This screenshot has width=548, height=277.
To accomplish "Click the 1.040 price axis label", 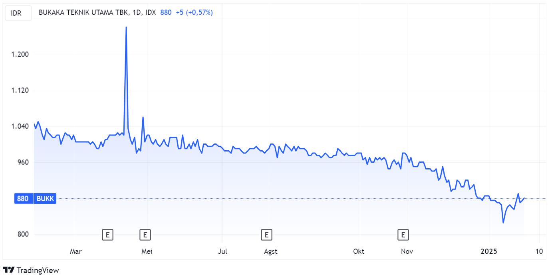I will pos(20,126).
